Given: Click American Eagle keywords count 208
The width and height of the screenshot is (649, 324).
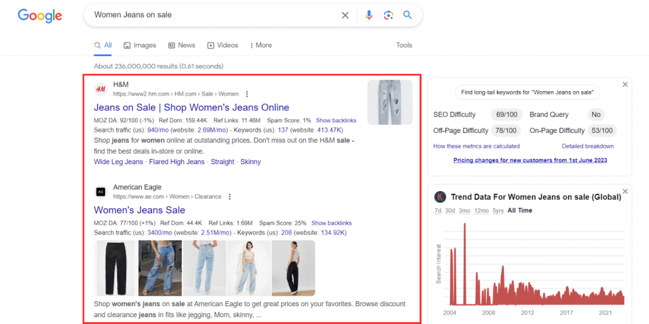Looking at the screenshot, I should [286, 233].
